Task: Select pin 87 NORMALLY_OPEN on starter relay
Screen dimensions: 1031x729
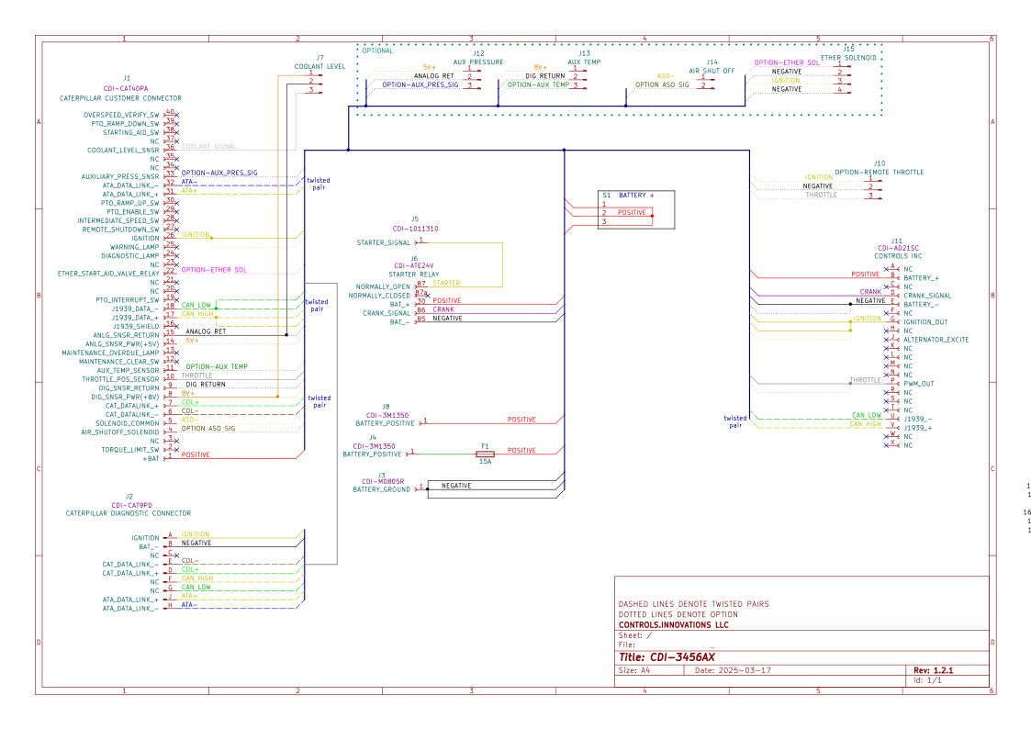Action: click(421, 285)
